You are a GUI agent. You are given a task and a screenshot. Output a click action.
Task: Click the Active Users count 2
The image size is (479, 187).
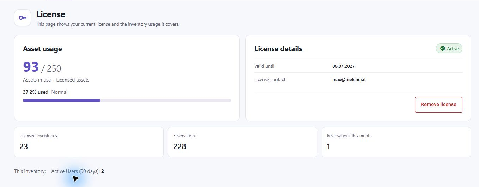(103, 171)
